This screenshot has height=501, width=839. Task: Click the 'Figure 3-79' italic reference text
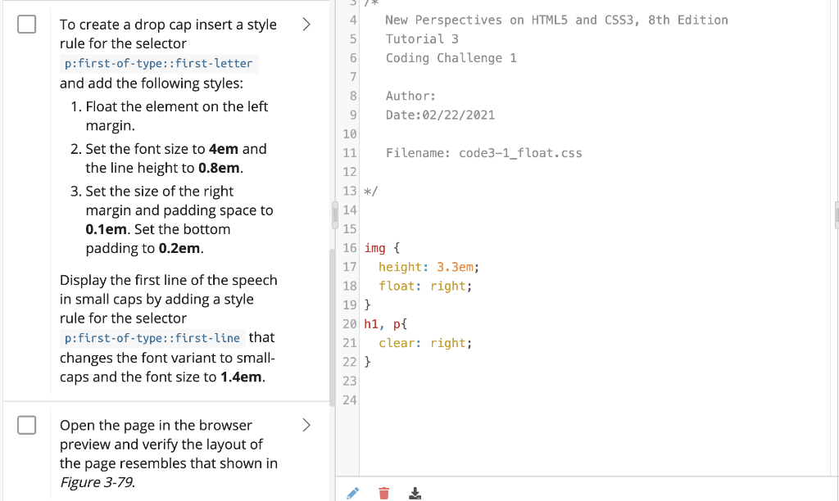point(97,482)
